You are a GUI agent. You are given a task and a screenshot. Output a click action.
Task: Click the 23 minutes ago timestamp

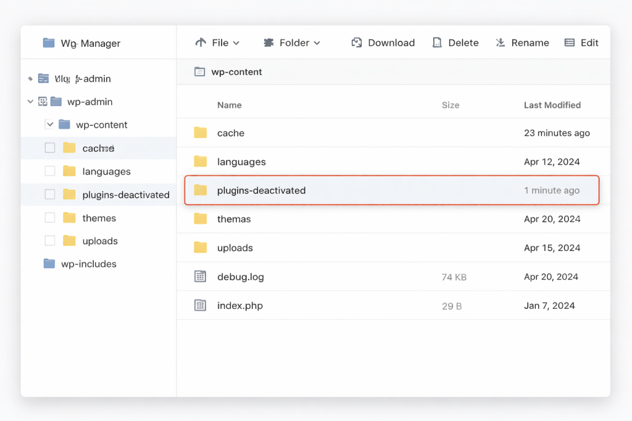coord(557,133)
